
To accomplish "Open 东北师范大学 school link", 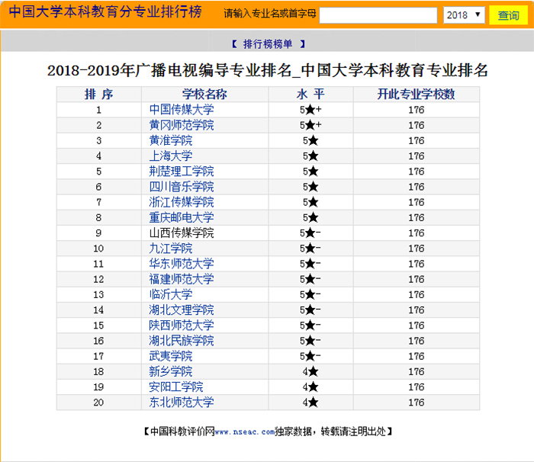I will click(182, 403).
